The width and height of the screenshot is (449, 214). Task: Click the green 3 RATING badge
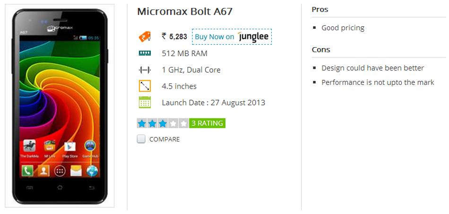(x=207, y=123)
